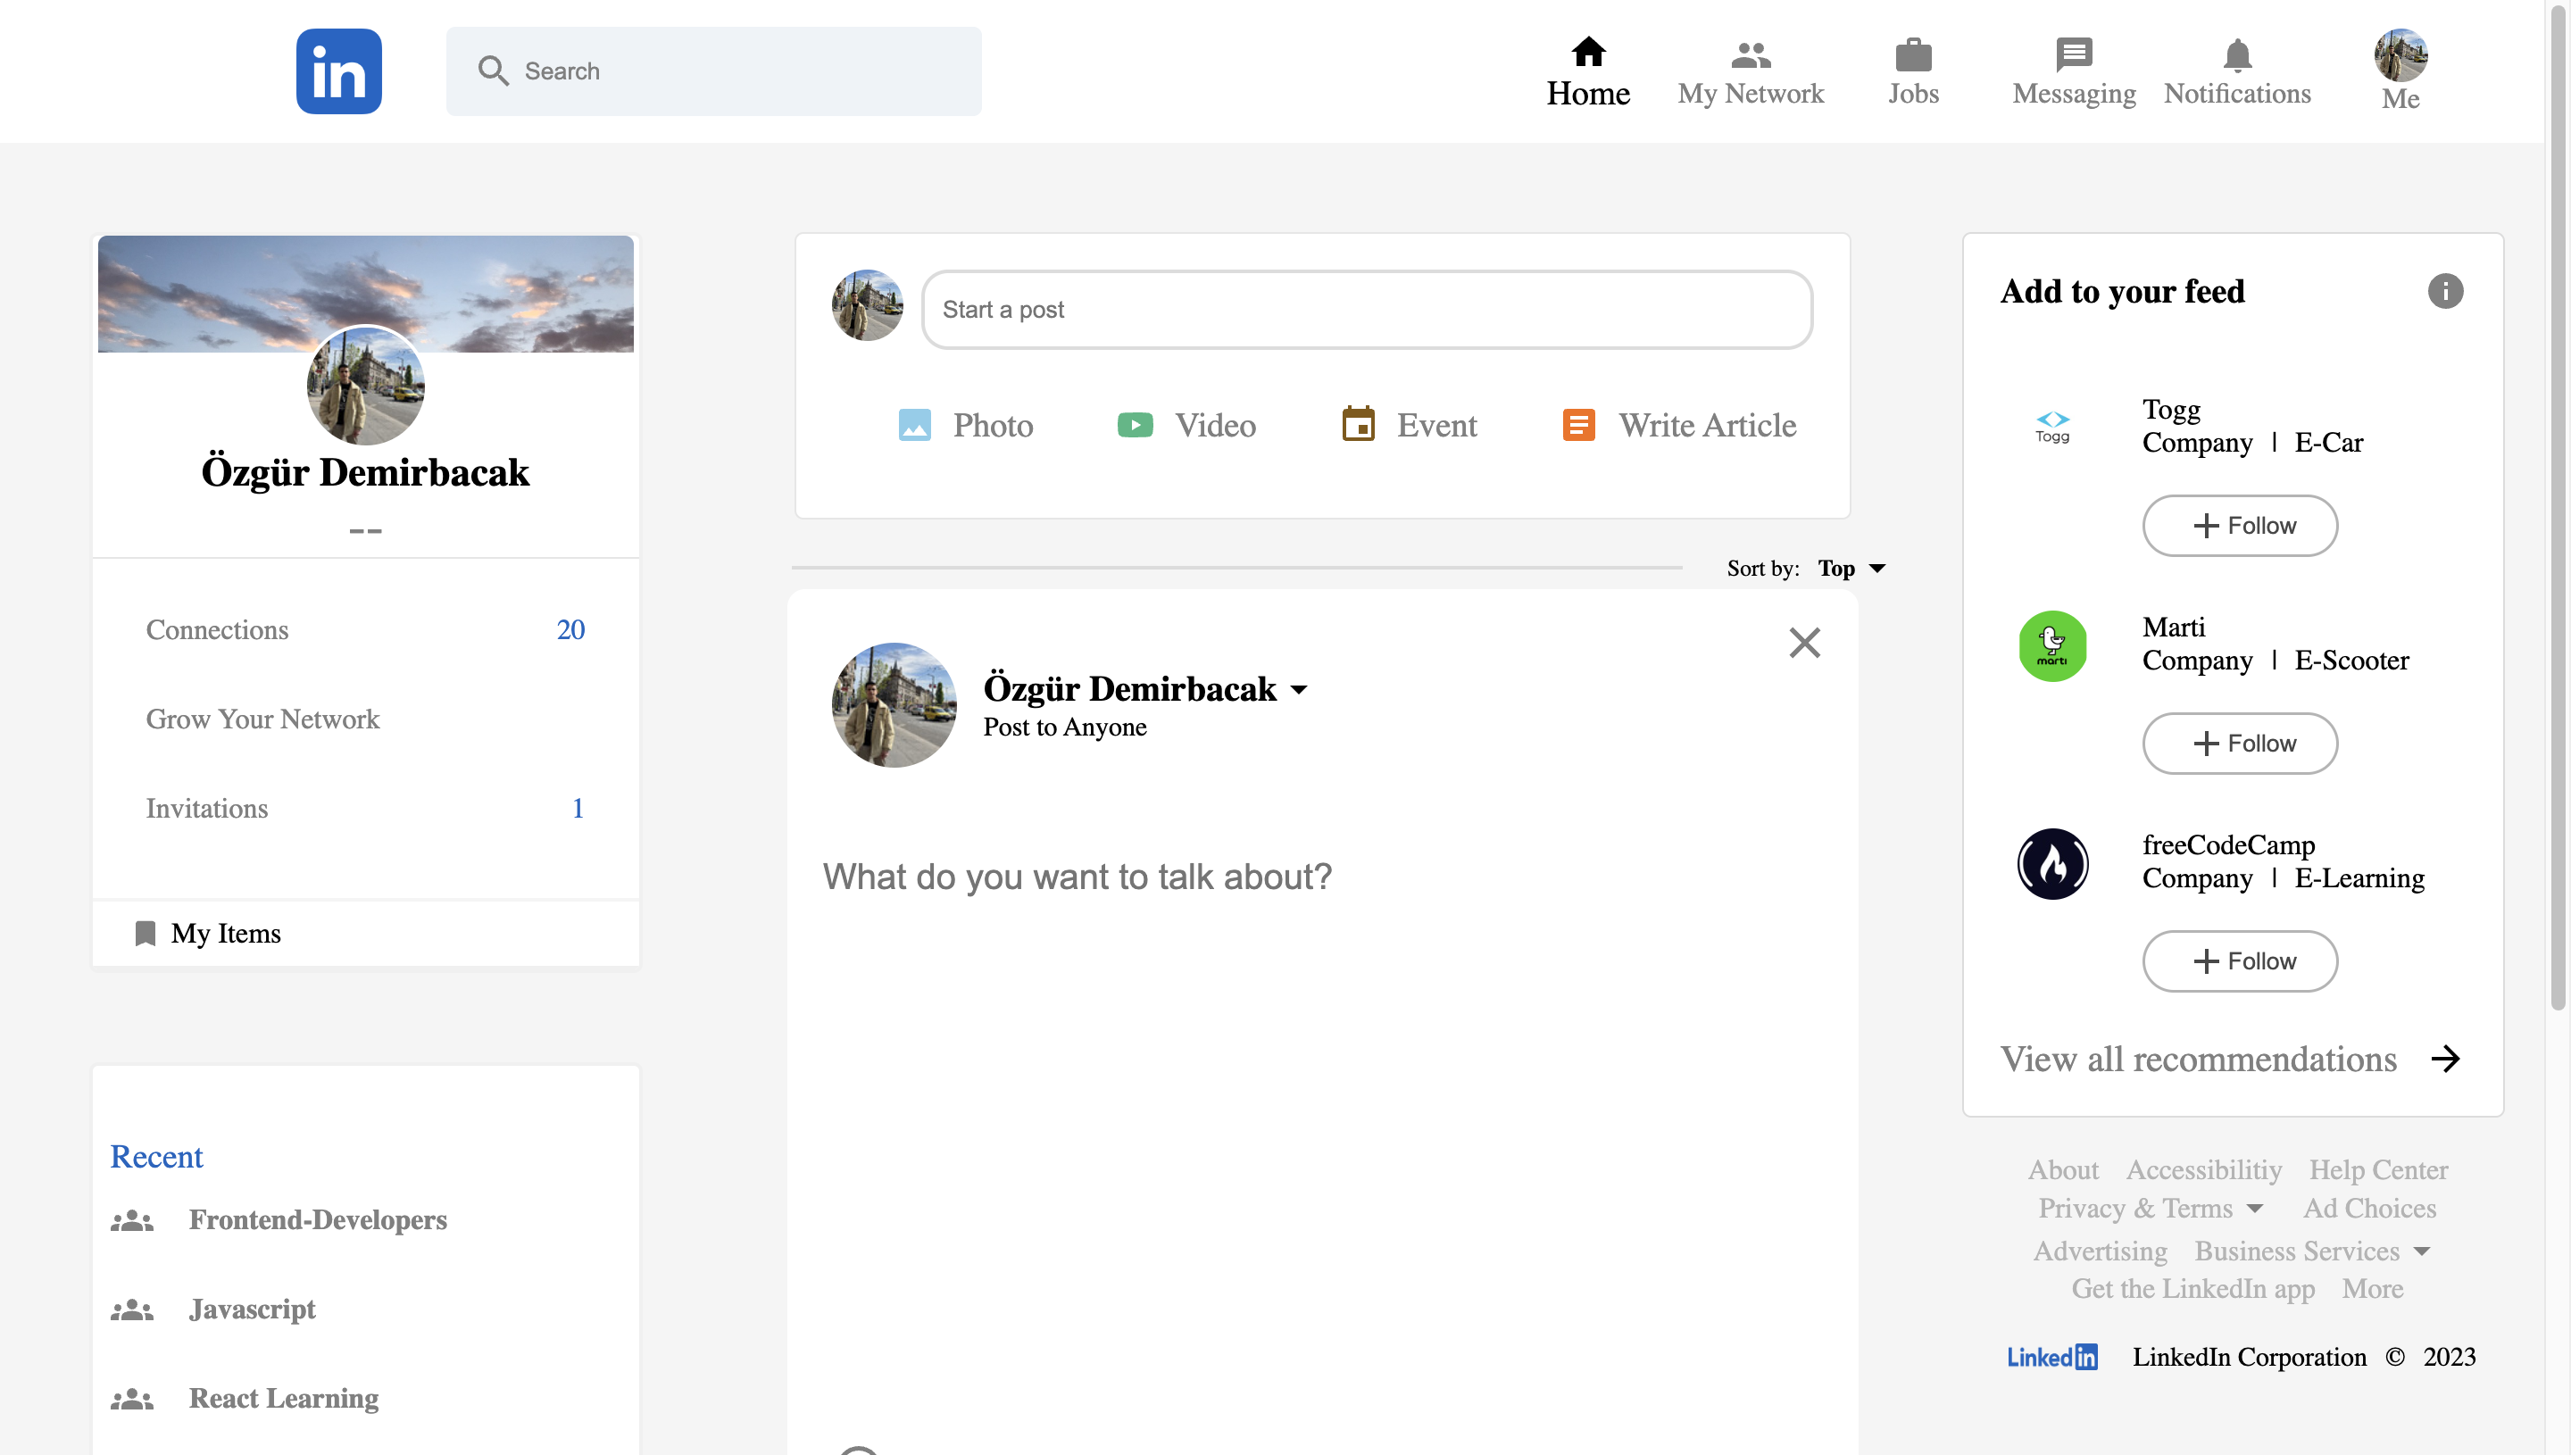Screen dimensions: 2571x1455
Task: Open the Frontend-Developers group
Action: 318,1220
